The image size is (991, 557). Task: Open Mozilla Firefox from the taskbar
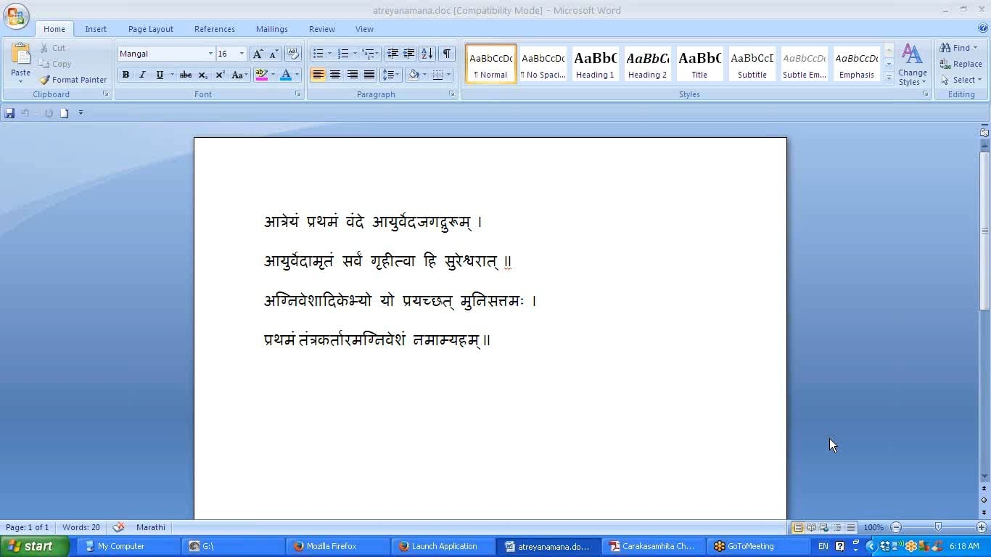click(x=331, y=546)
